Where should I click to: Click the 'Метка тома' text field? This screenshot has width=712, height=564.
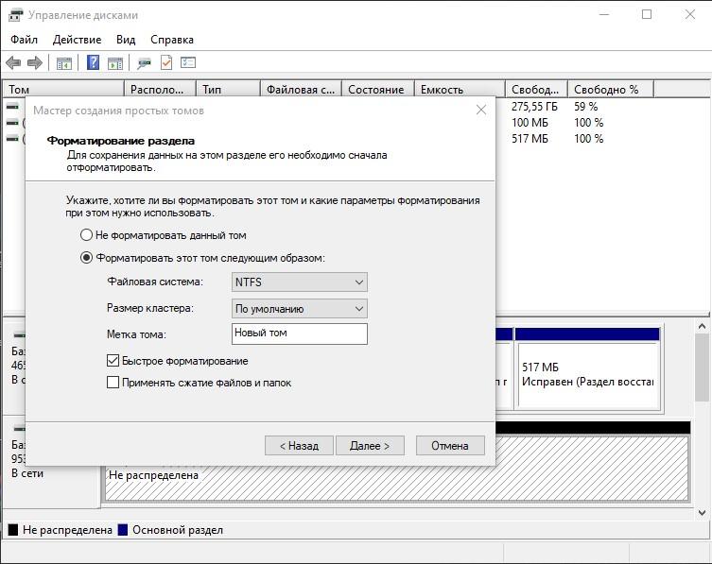299,333
